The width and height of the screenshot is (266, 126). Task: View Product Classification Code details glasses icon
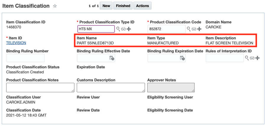[x=194, y=29]
